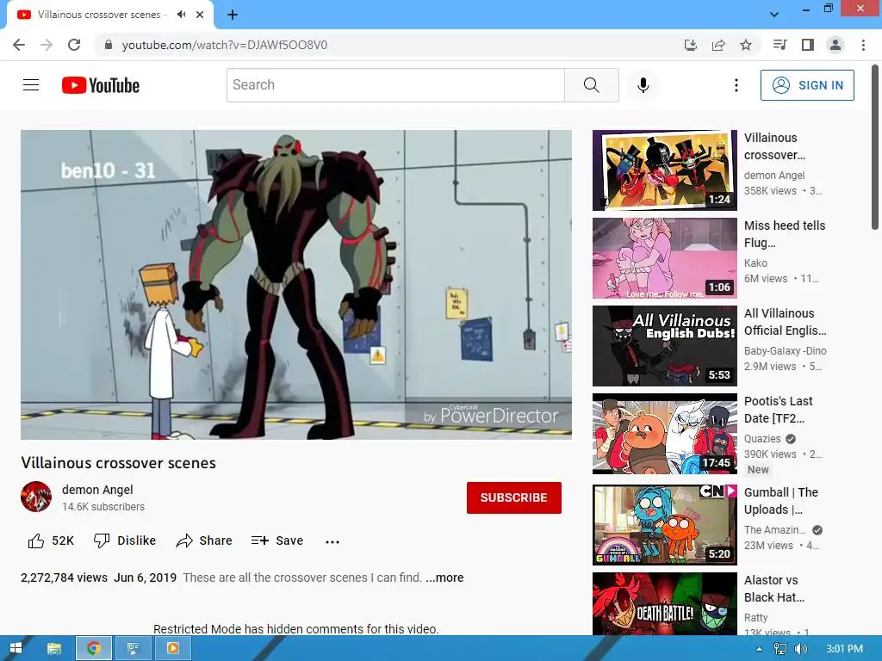Open the YouTube hamburger guide menu

point(31,85)
